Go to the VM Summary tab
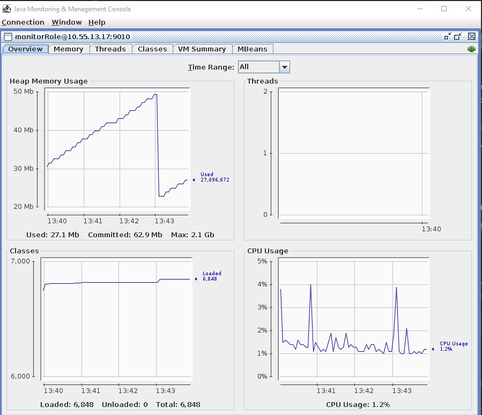 pyautogui.click(x=201, y=49)
